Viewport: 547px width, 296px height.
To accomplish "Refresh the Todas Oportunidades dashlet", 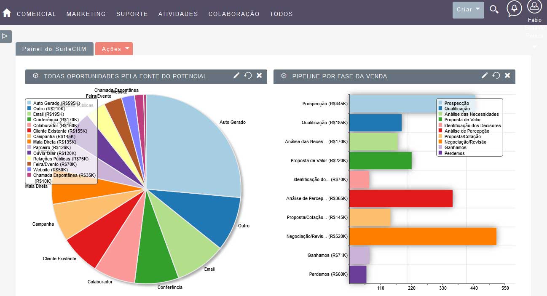I will pyautogui.click(x=248, y=75).
